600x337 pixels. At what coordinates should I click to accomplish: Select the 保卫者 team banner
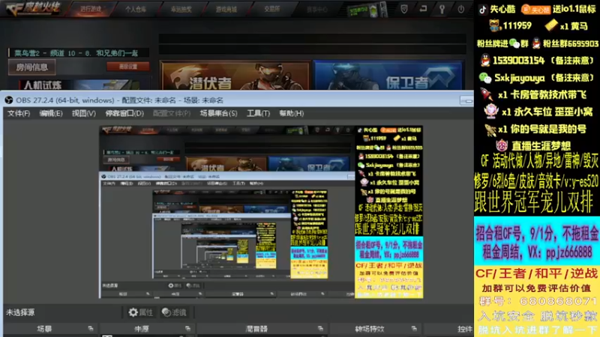(388, 76)
